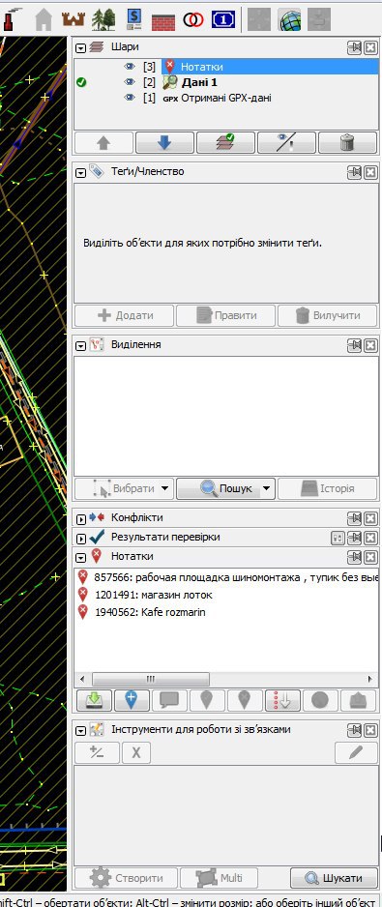The width and height of the screenshot is (382, 907).
Task: Click the download notes icon
Action: click(93, 700)
